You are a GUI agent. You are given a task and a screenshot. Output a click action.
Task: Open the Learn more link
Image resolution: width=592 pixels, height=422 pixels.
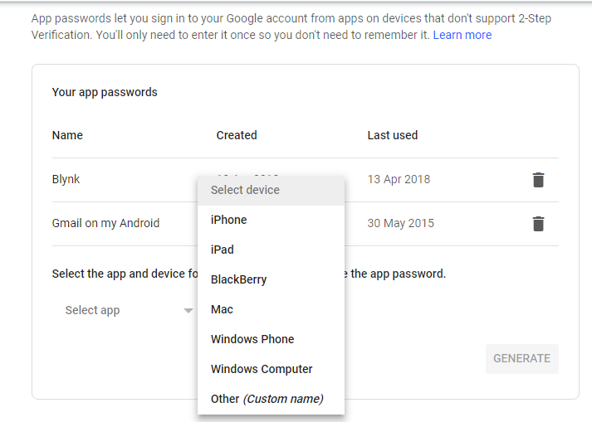pyautogui.click(x=462, y=35)
